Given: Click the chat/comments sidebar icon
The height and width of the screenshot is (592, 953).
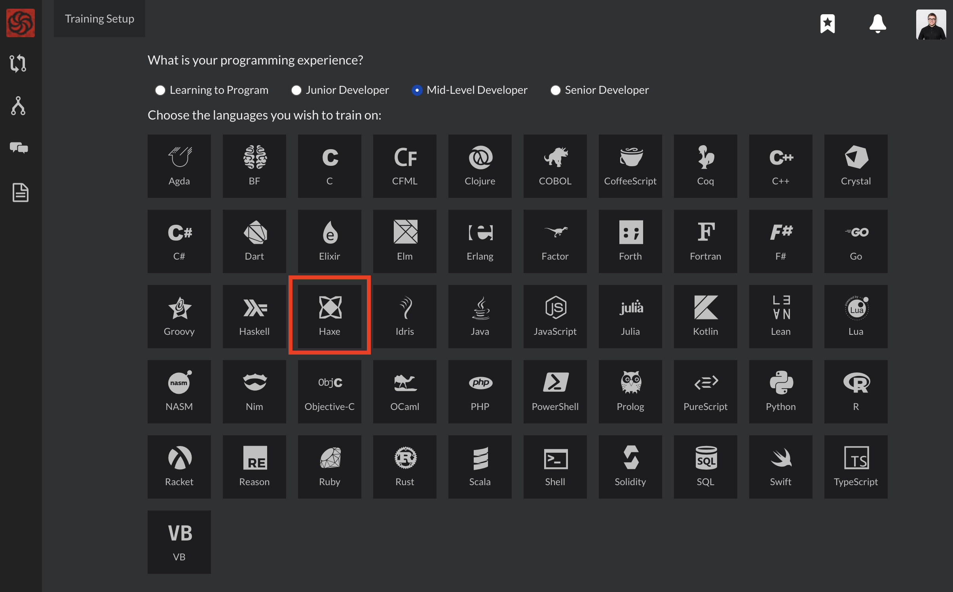Looking at the screenshot, I should pyautogui.click(x=19, y=148).
